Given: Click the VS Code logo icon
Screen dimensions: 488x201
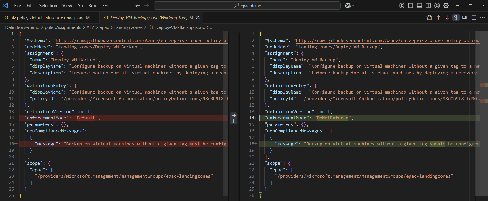Looking at the screenshot, I should [6, 5].
